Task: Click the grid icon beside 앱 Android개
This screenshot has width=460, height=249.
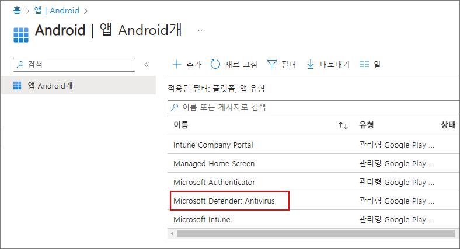Action: click(x=18, y=86)
